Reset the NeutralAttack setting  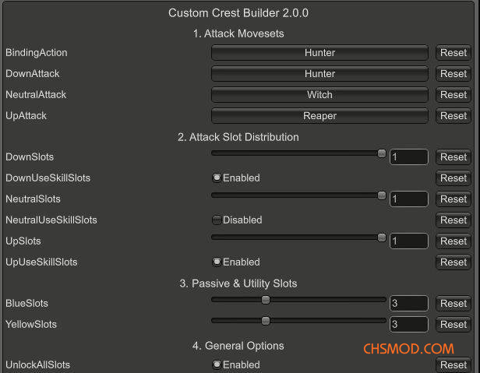[454, 95]
